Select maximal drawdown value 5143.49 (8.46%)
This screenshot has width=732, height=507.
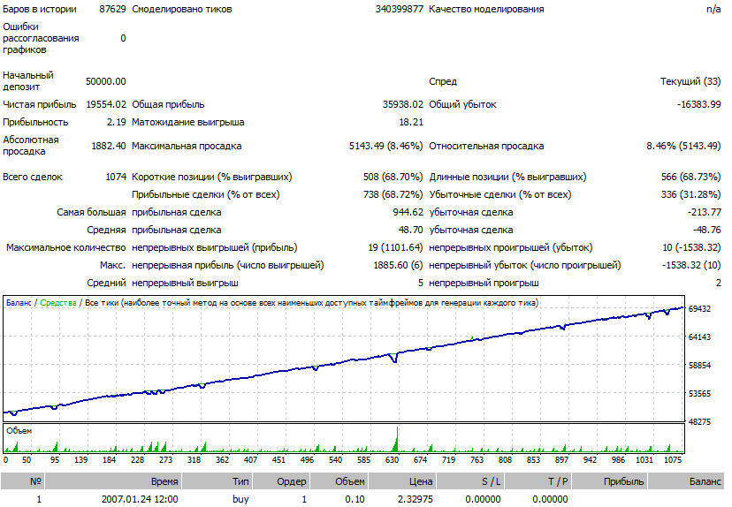[385, 146]
